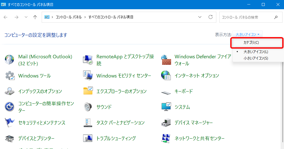Open サウンド settings
The height and width of the screenshot is (149, 284).
[x=103, y=107]
